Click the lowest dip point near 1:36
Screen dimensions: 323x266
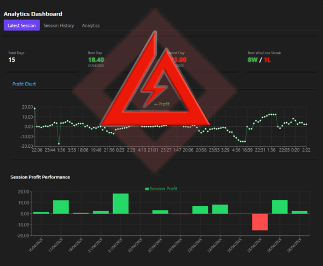(x=59, y=143)
